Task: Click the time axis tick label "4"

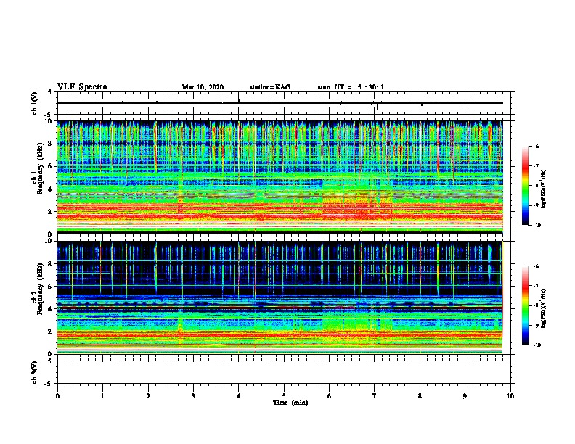Action: pos(239,396)
